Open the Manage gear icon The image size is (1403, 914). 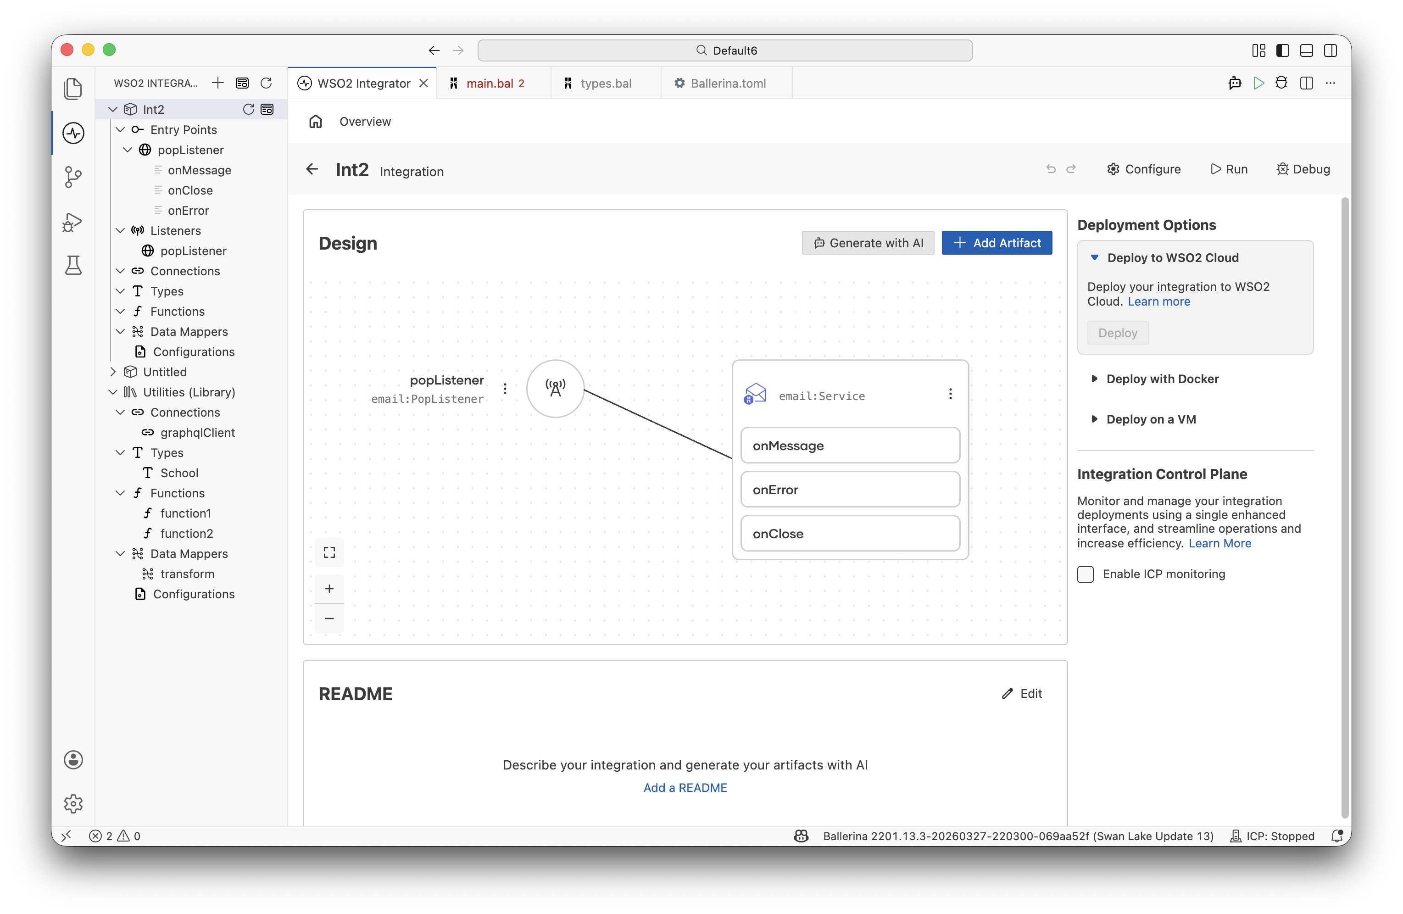coord(73,804)
